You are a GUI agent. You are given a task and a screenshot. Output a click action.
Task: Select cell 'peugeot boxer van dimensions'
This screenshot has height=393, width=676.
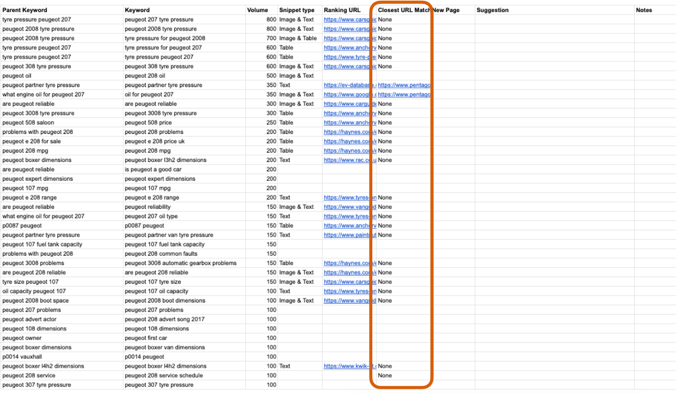tap(165, 347)
